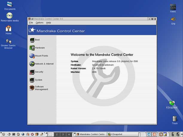Switch to virtual desktop 1 in the pager
The width and height of the screenshot is (183, 137).
(51, 134)
